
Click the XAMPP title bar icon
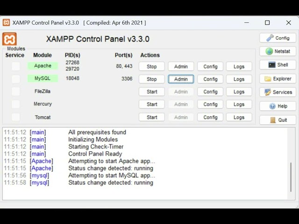(6, 22)
